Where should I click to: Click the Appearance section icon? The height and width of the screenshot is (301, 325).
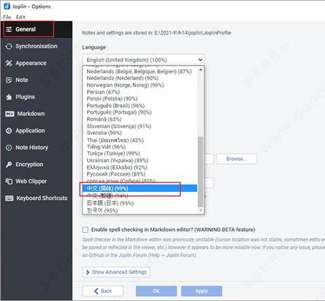(x=9, y=63)
